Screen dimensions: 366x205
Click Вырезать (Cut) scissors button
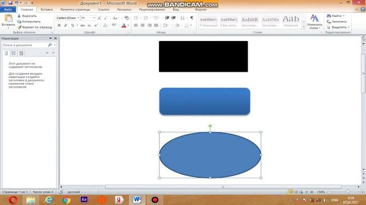click(27, 16)
